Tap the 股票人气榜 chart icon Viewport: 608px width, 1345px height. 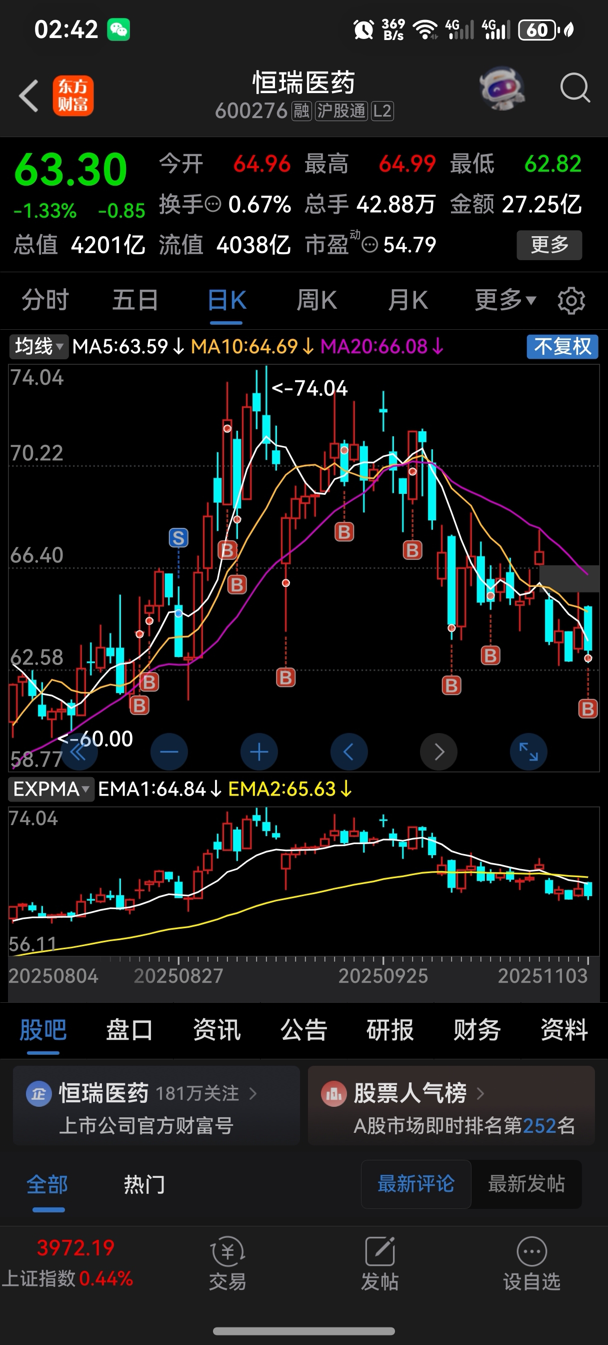tap(334, 1093)
